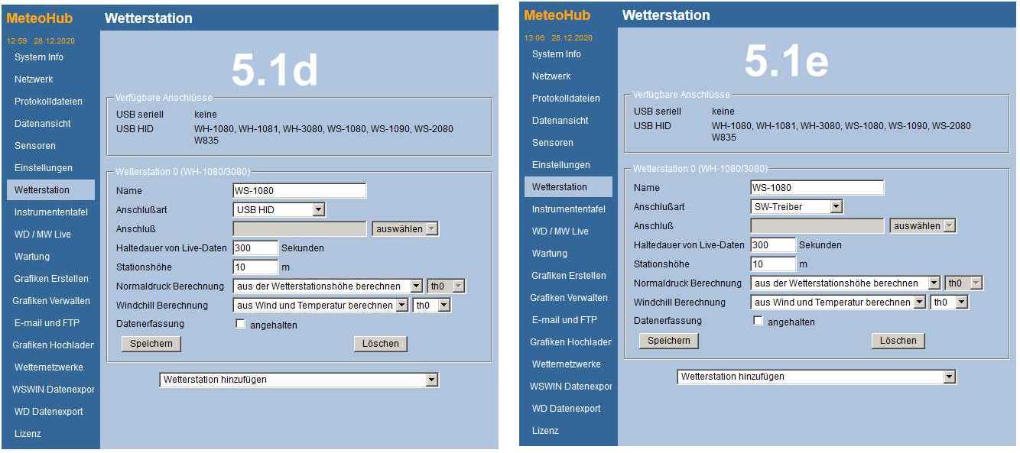Open the Wetterstation hinzufügen dropdown in 5.1e

pos(816,377)
